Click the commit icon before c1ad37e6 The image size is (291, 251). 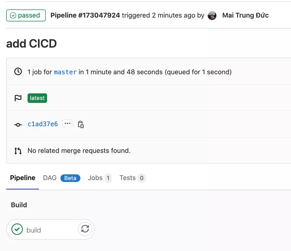(18, 124)
